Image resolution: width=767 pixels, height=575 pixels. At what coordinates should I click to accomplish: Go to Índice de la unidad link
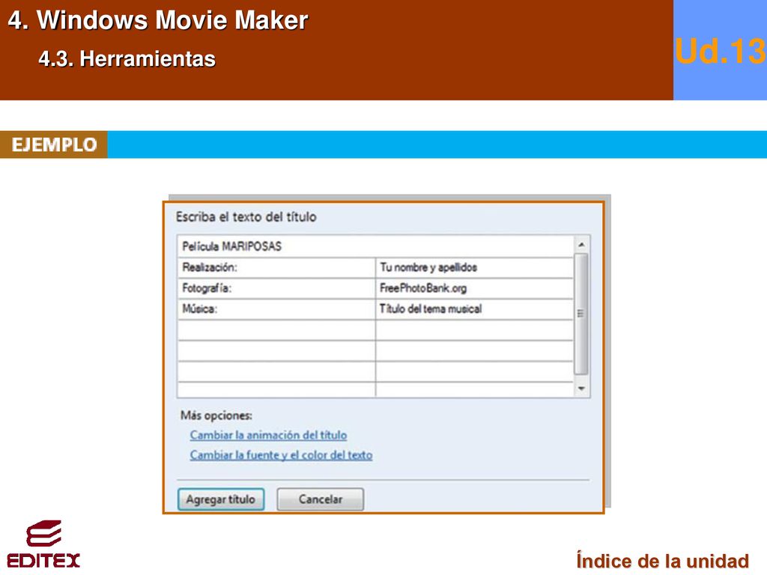click(x=663, y=560)
